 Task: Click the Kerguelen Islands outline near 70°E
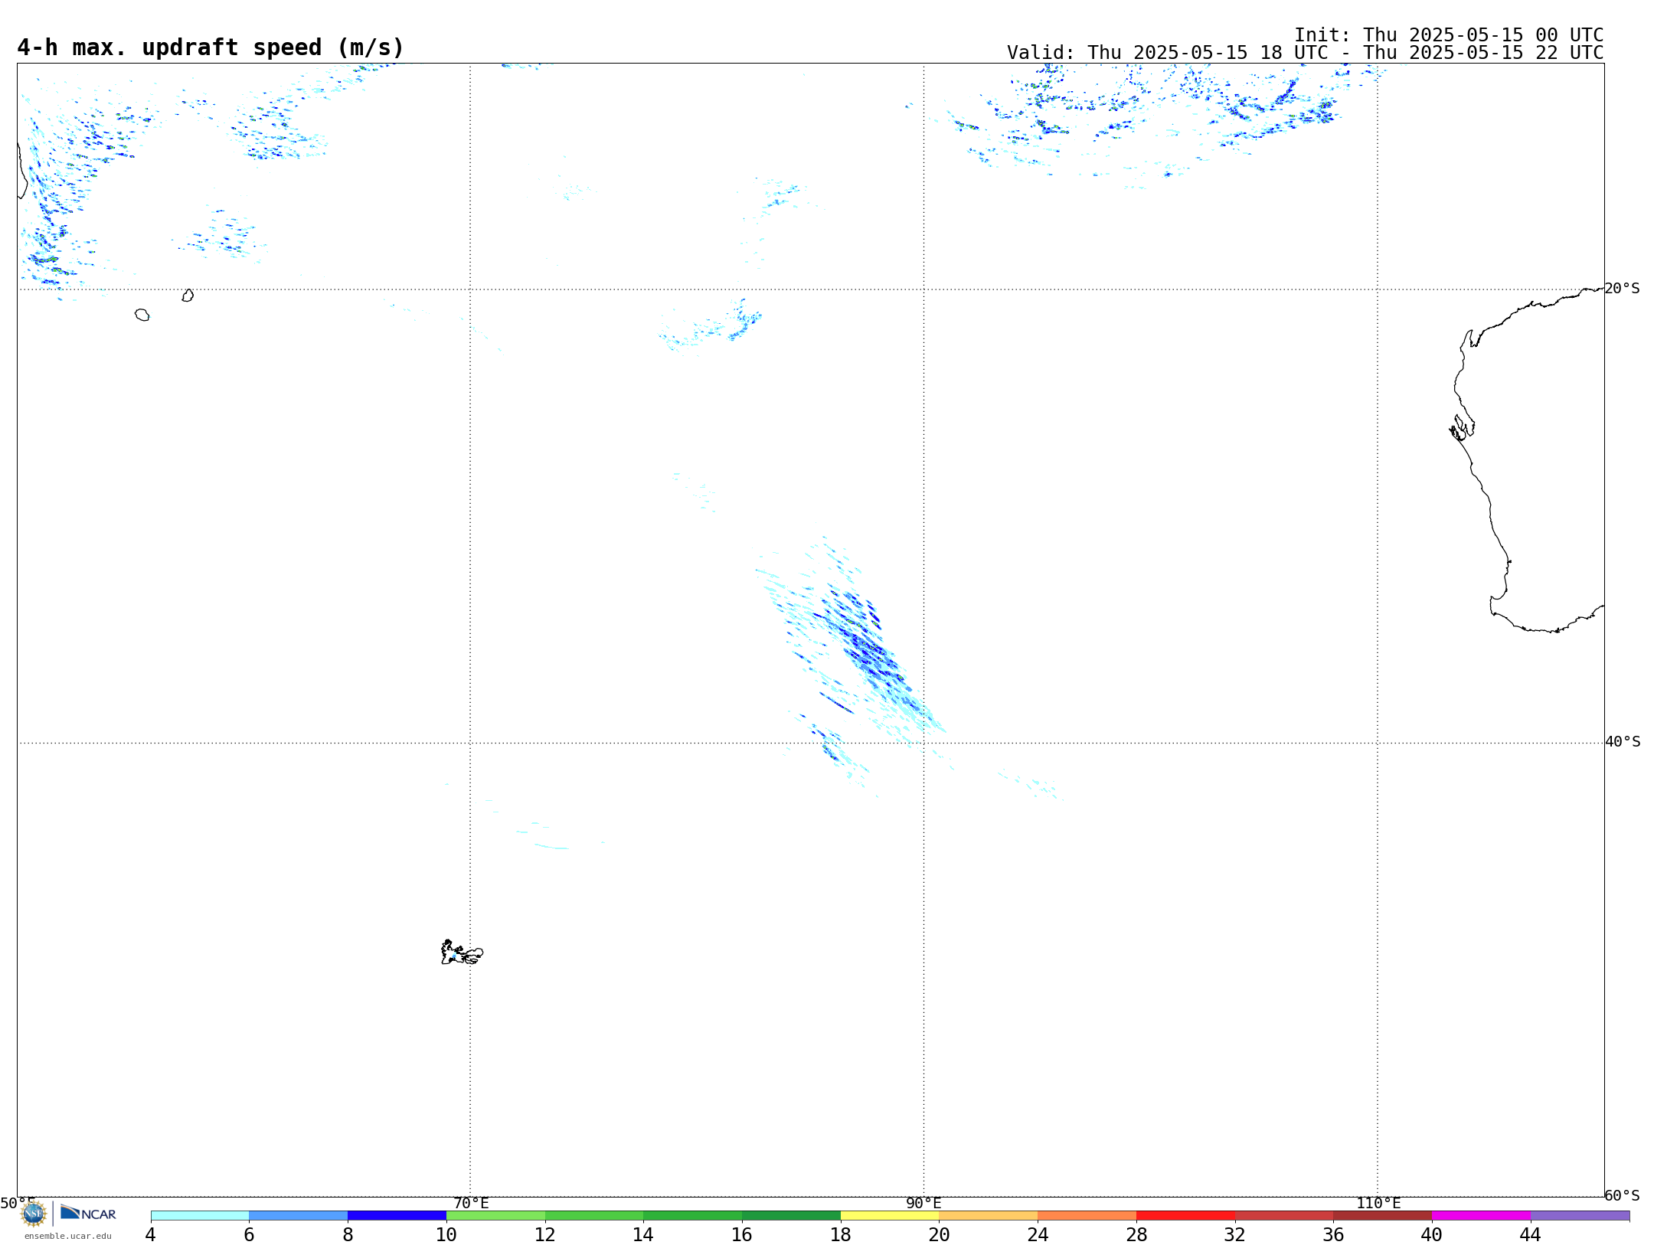click(x=462, y=953)
